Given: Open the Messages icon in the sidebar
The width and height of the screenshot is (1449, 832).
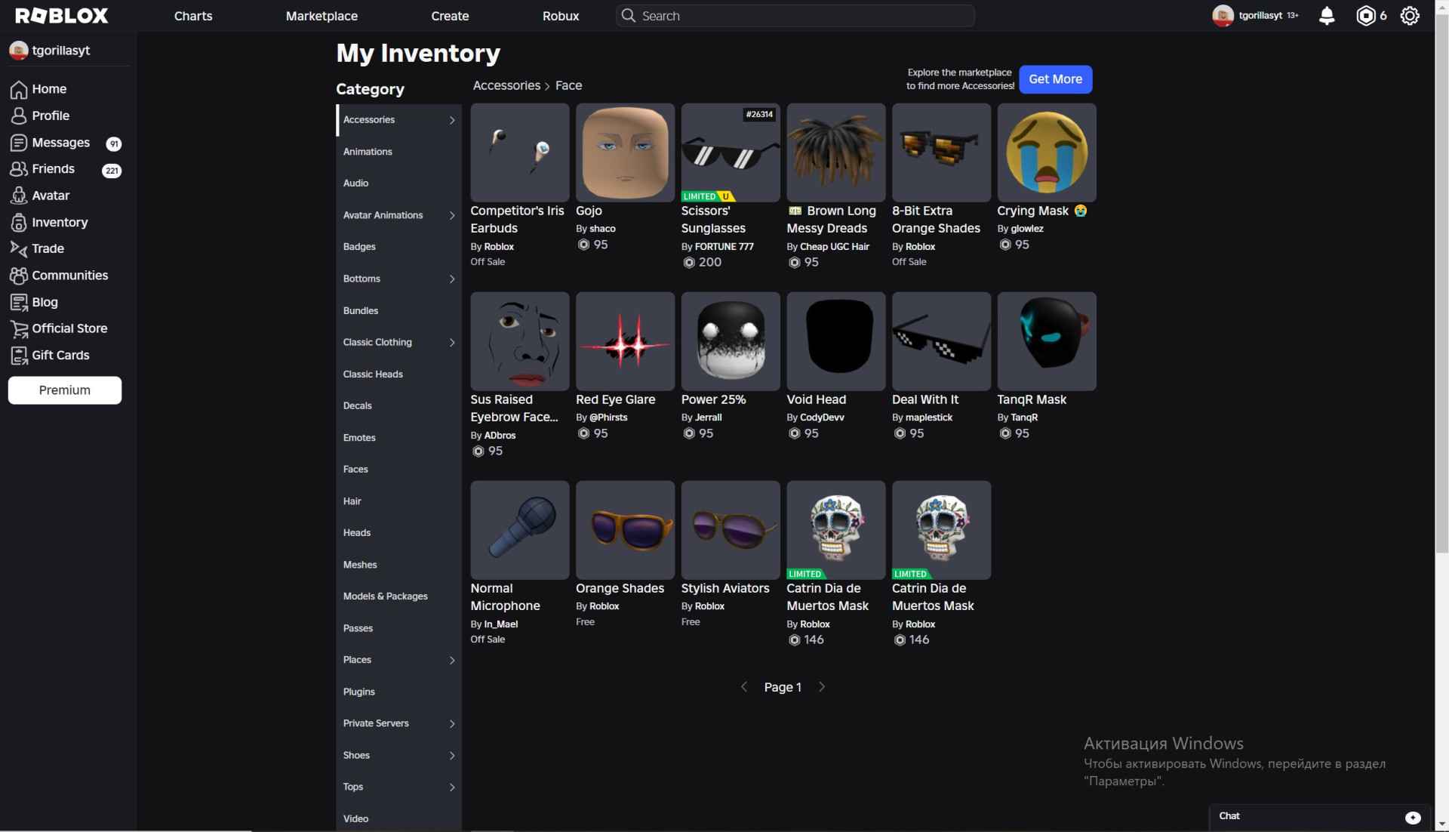Looking at the screenshot, I should point(19,143).
